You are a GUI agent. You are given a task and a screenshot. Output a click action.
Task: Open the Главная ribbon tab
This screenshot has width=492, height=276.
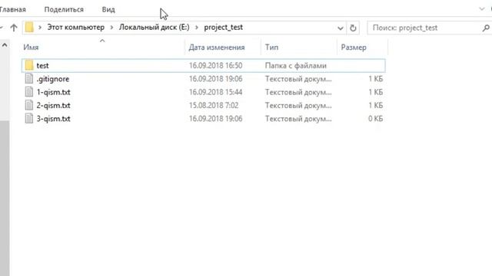[12, 9]
